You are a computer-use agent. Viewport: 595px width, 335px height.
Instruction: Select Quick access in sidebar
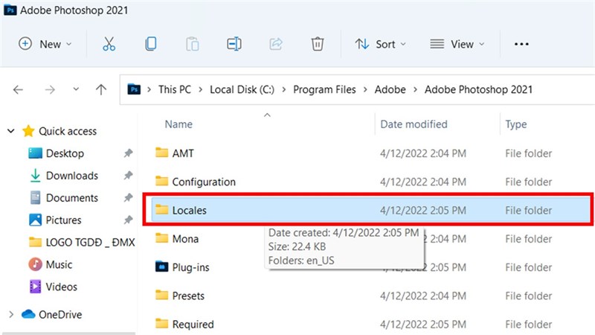point(68,131)
